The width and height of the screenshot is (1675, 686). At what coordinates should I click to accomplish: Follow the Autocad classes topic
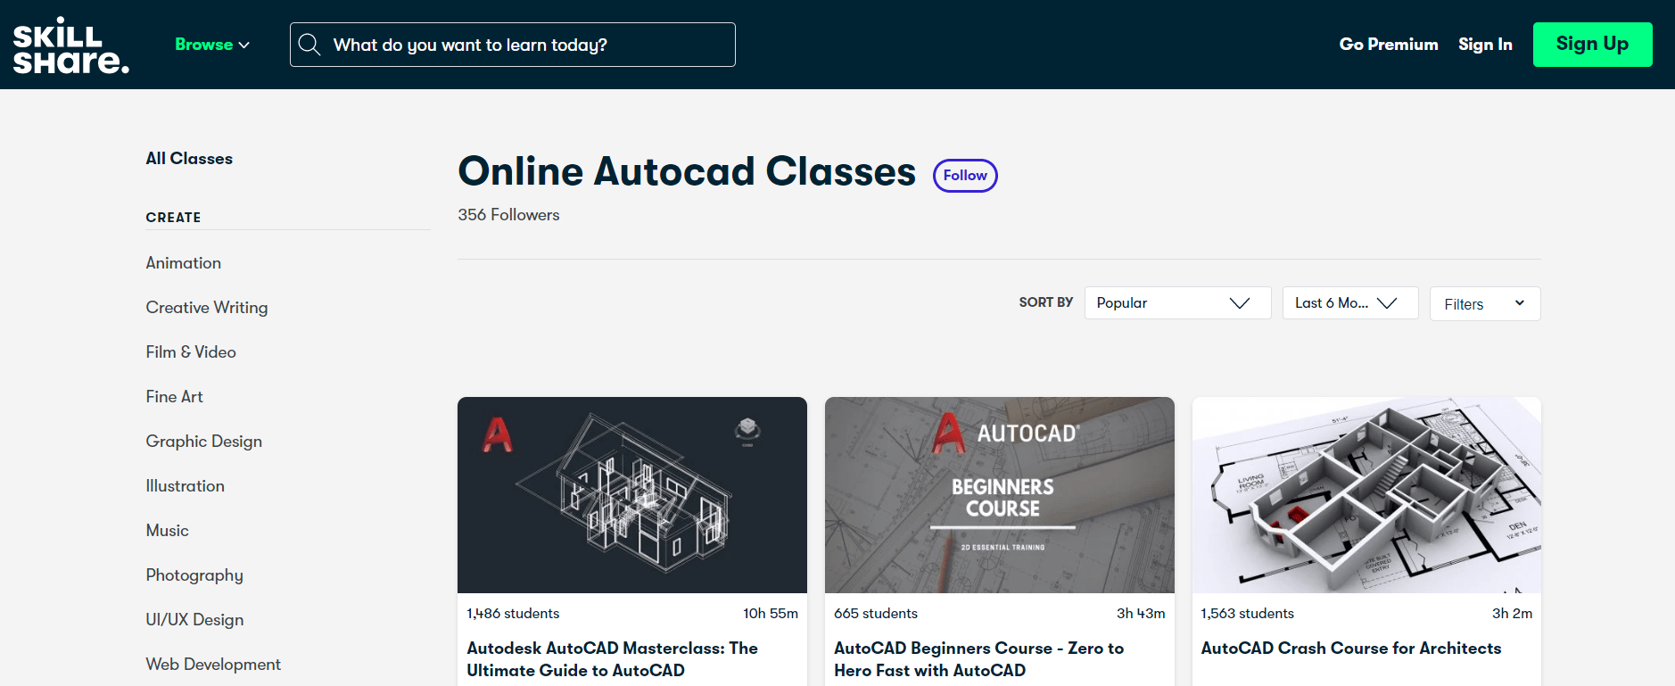coord(965,176)
